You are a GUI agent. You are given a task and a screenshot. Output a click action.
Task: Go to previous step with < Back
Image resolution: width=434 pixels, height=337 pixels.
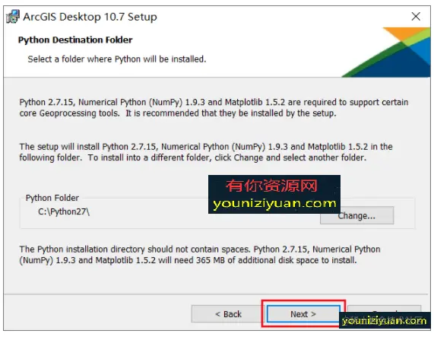(228, 314)
